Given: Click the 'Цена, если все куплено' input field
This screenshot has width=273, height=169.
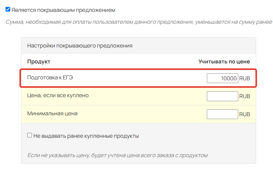Looking at the screenshot, I should tap(222, 96).
